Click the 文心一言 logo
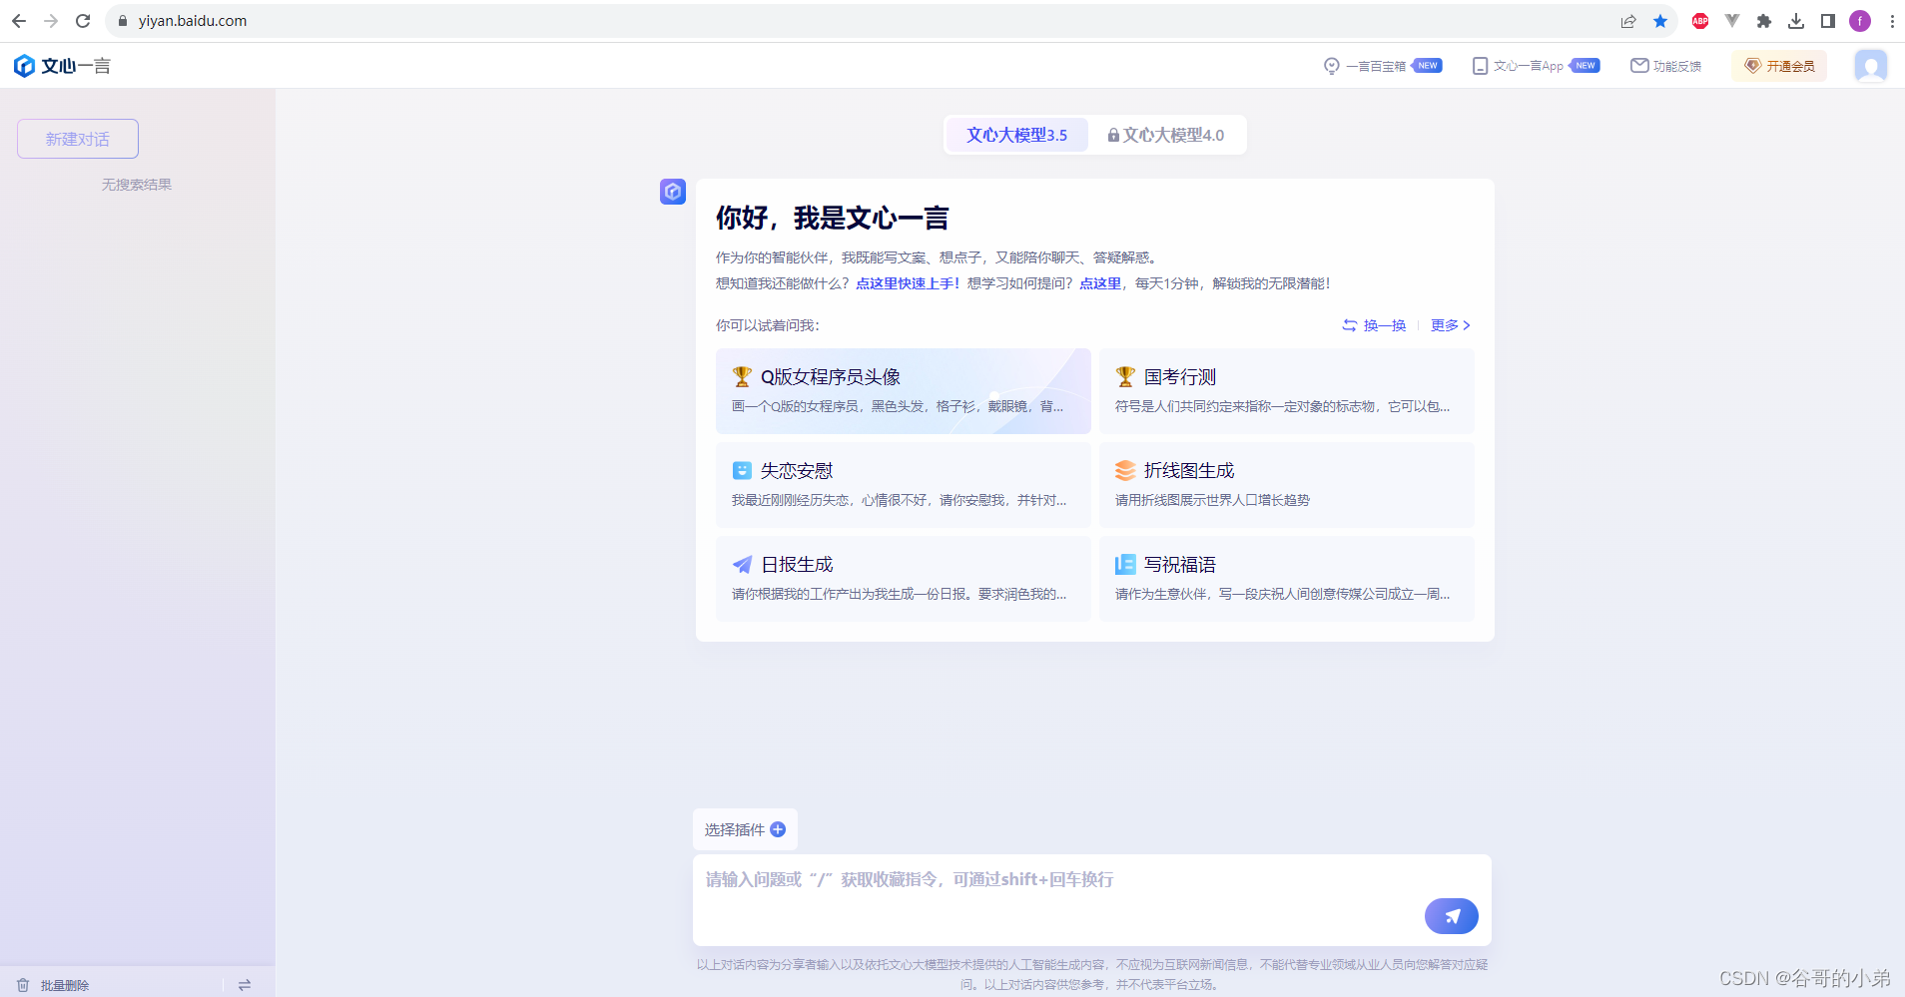 pos(62,66)
